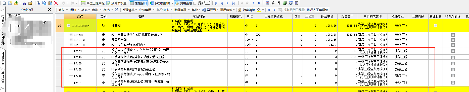Close the 分部分项 side panel

49,10
